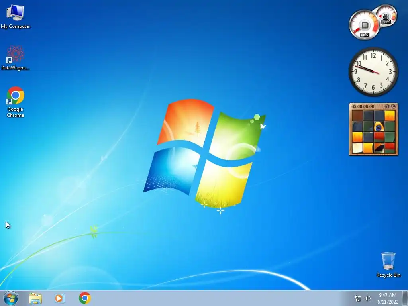Click the Show desktop strip at taskbar end
This screenshot has width=408, height=306.
tap(405, 298)
